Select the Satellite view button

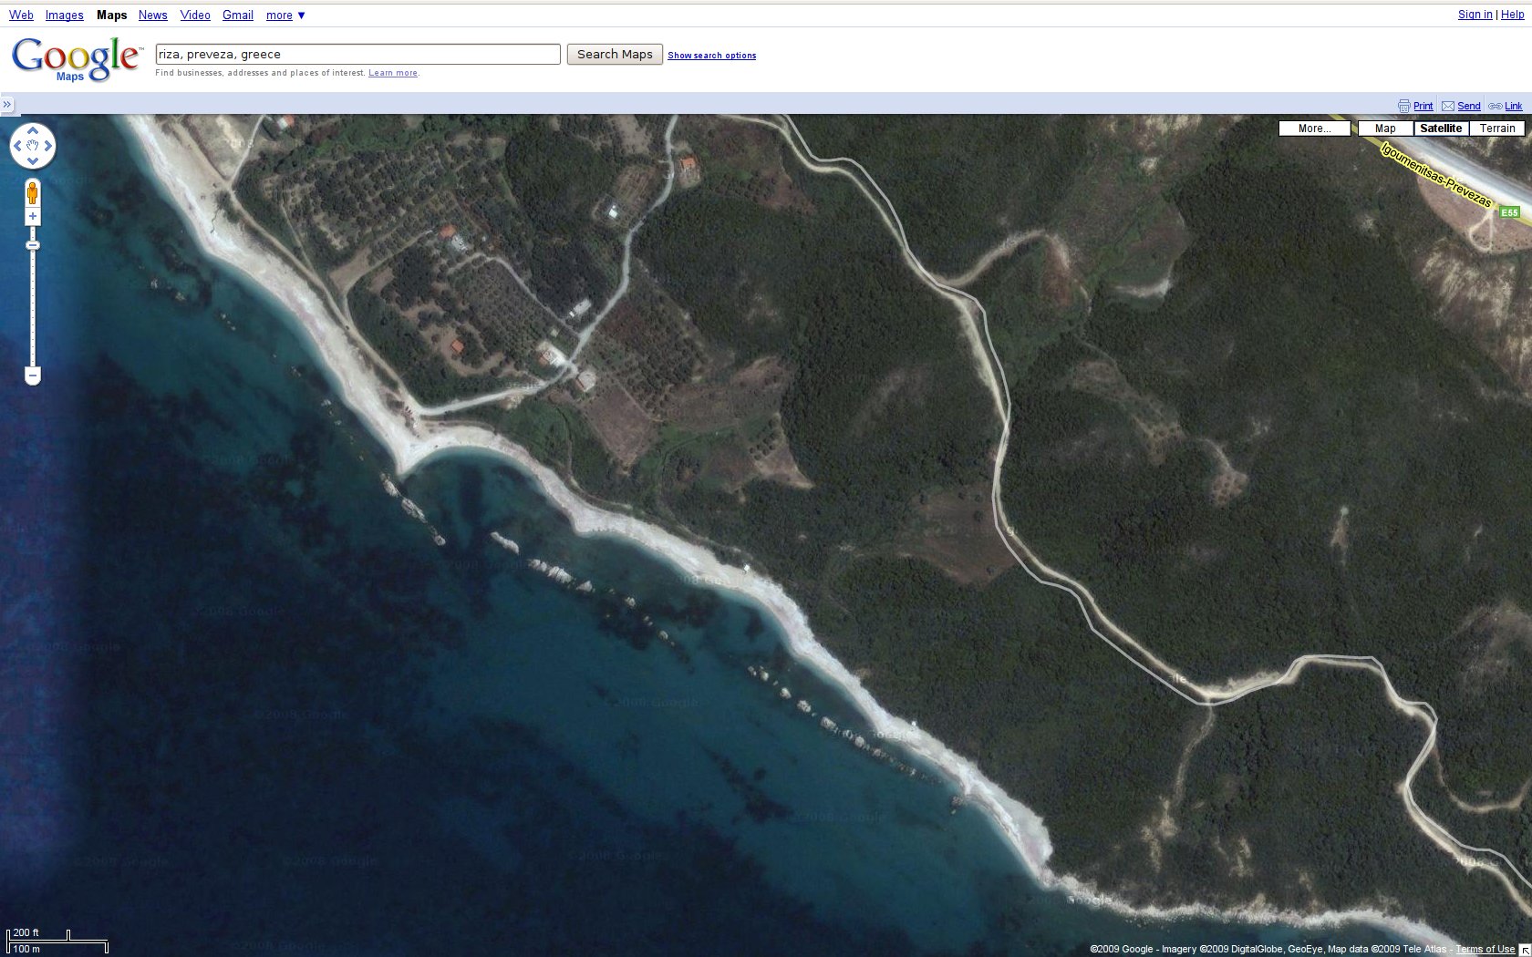[x=1441, y=129]
